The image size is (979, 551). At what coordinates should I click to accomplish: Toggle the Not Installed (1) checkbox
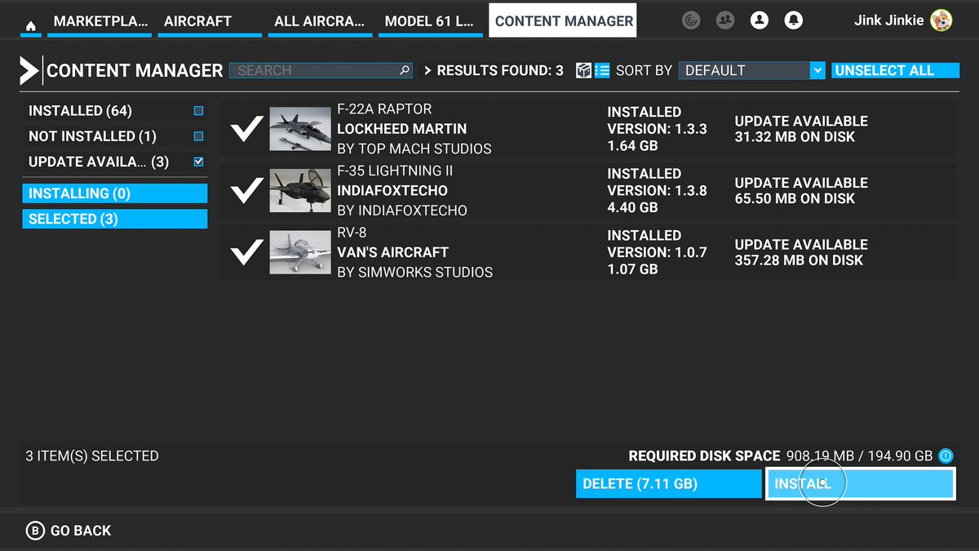pos(198,136)
